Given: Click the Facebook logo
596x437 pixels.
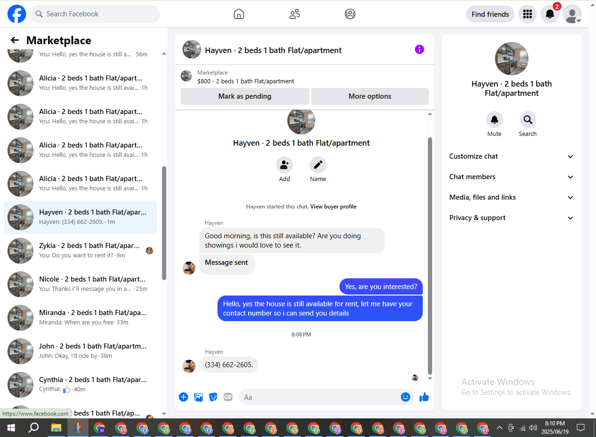Looking at the screenshot, I should [x=17, y=14].
